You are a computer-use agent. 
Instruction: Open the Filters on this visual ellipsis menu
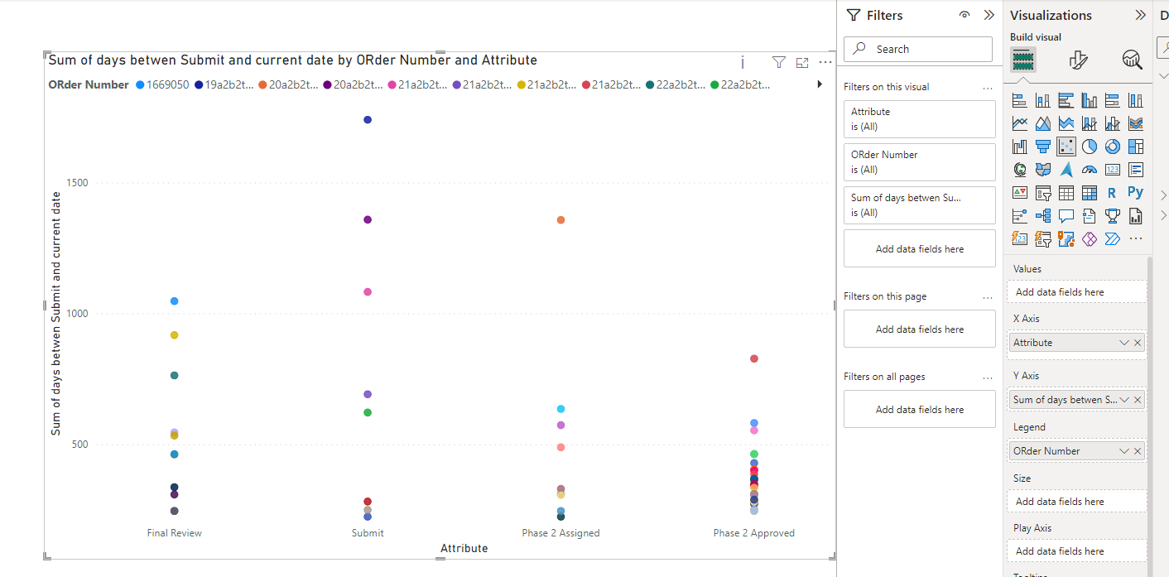(987, 87)
